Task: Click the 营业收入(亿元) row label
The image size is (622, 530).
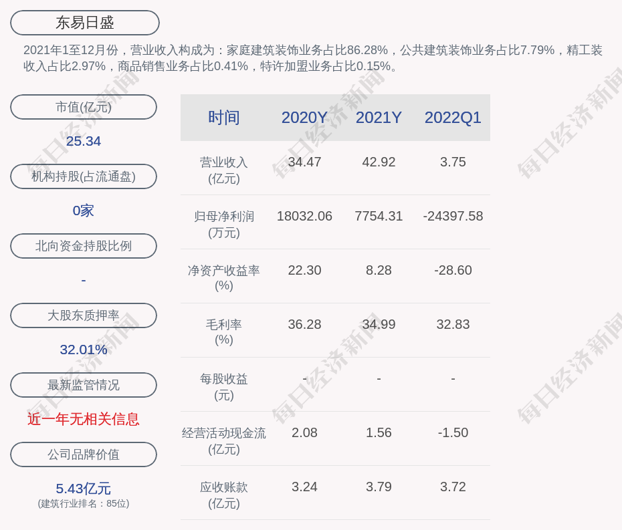Action: [224, 170]
